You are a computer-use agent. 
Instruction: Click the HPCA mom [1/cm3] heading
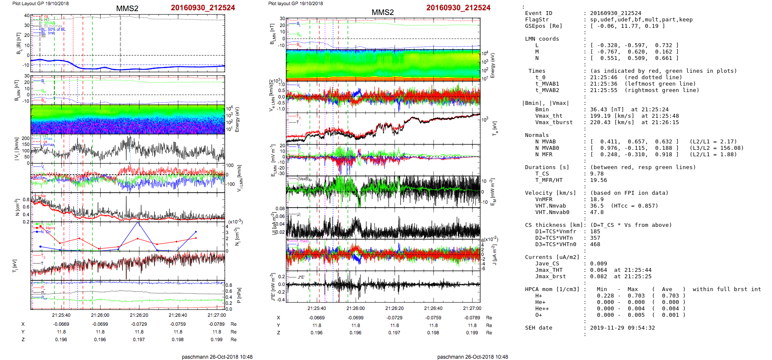point(552,289)
